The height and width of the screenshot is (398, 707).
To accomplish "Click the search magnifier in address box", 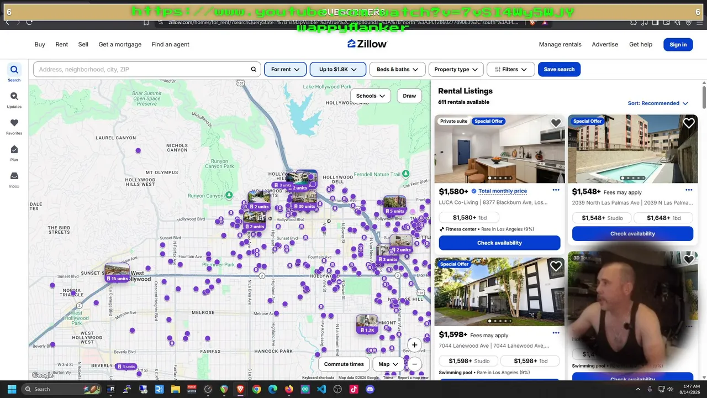I will pos(254,70).
